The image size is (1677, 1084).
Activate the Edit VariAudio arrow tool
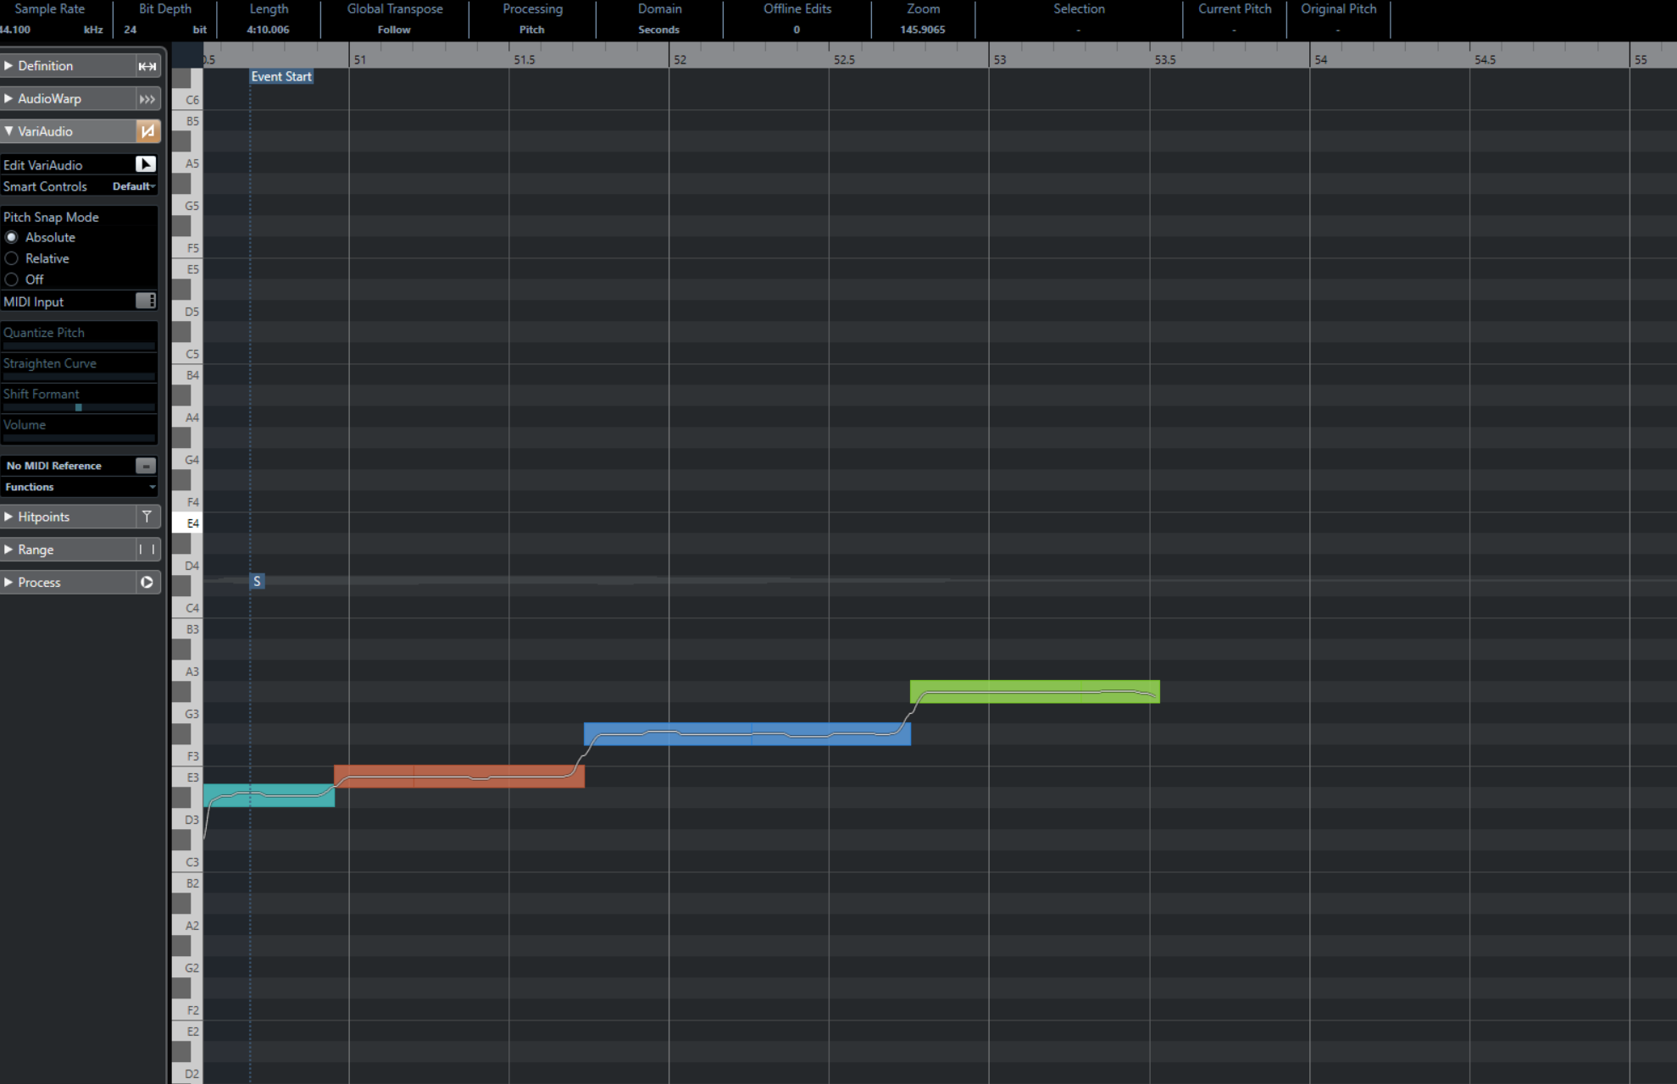click(146, 164)
